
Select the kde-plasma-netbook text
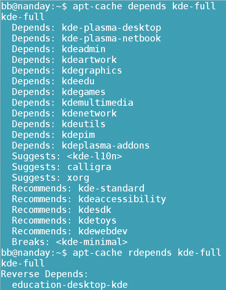111,39
